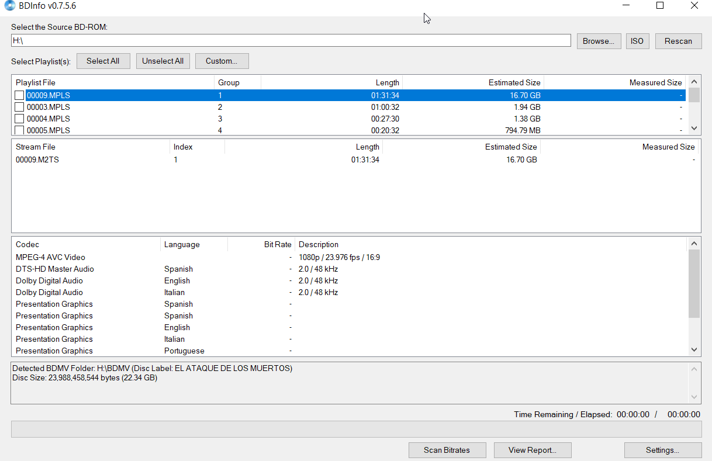Open View Report... window

pos(533,450)
